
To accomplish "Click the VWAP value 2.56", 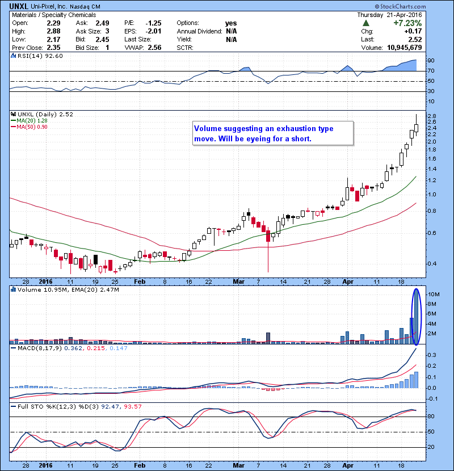I will coord(154,48).
